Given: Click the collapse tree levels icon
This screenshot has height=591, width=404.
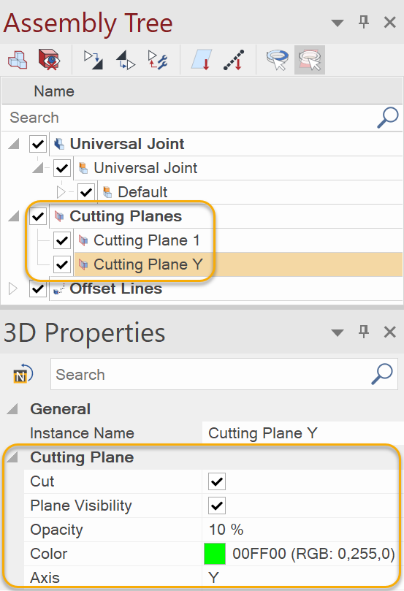Looking at the screenshot, I should coord(126,60).
